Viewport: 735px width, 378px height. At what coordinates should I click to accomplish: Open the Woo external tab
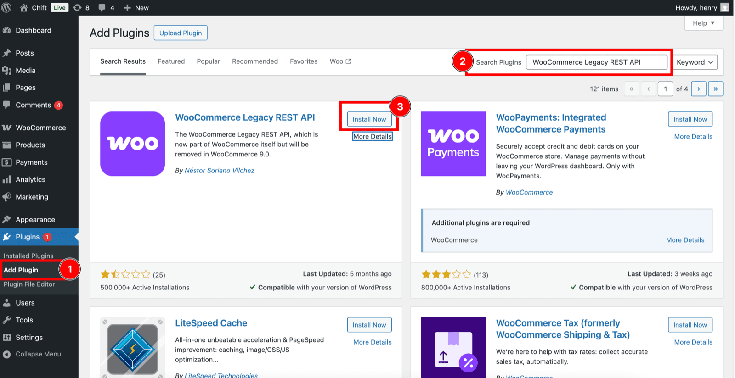click(x=340, y=61)
